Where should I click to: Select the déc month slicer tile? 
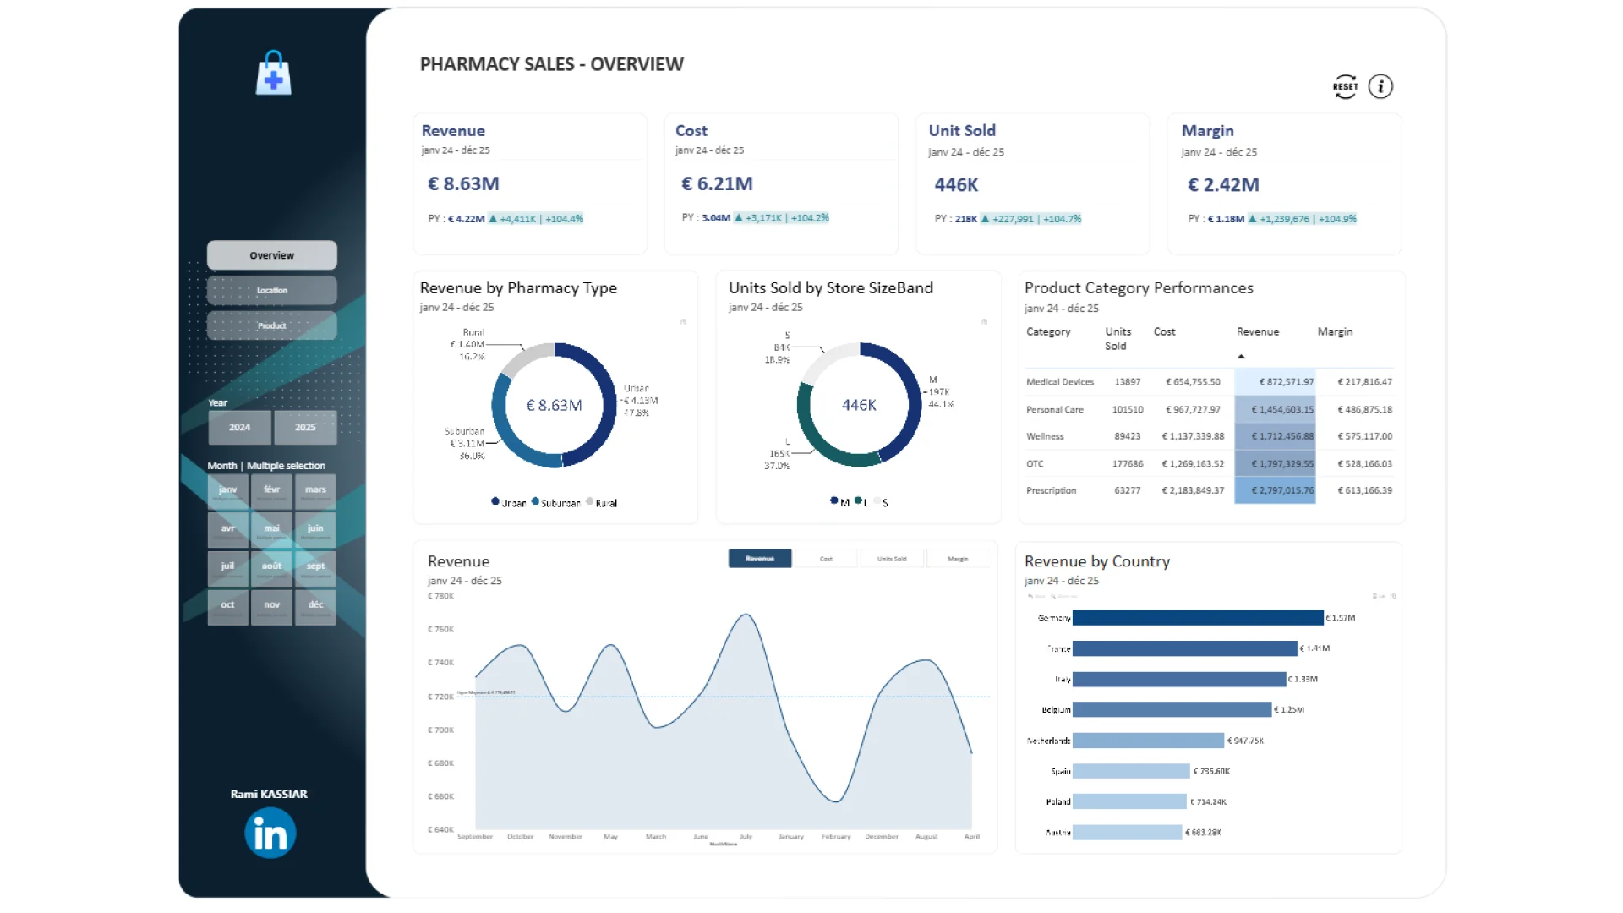tap(315, 605)
